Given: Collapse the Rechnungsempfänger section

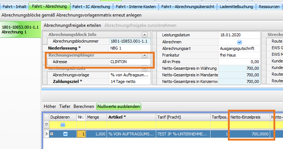Looking at the screenshot, I should point(144,55).
